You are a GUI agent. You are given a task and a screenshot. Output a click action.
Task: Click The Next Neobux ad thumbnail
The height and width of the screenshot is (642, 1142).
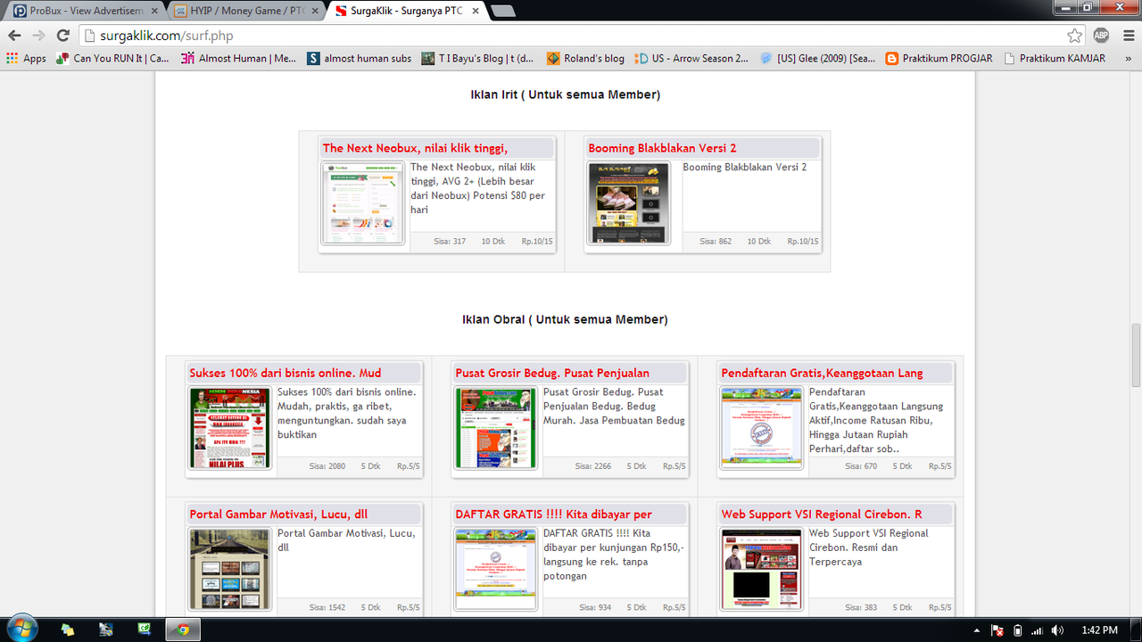tap(363, 203)
